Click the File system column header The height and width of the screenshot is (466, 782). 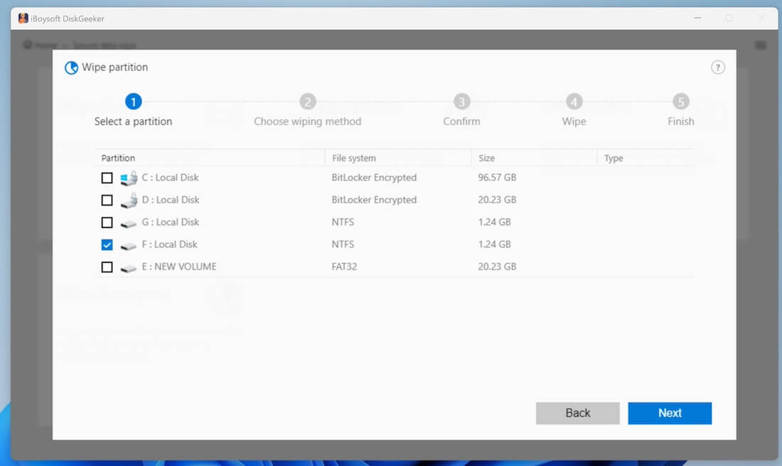point(354,158)
